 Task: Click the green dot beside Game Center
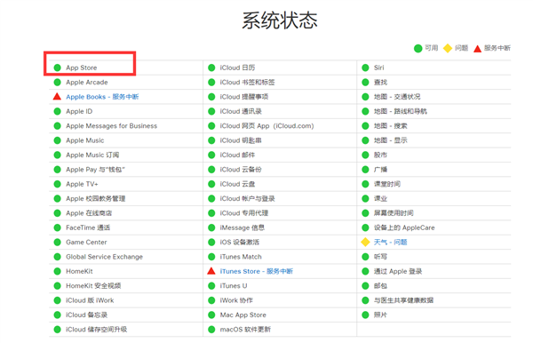[57, 242]
